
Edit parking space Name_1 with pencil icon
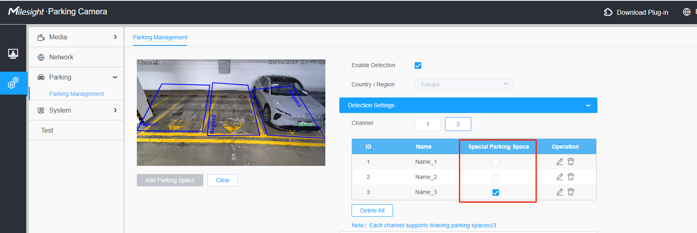(560, 162)
